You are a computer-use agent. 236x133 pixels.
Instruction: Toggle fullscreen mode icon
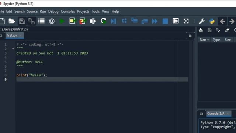pos(186,21)
